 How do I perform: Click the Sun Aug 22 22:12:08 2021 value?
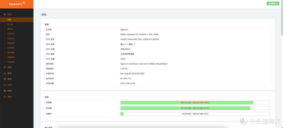point(132,73)
